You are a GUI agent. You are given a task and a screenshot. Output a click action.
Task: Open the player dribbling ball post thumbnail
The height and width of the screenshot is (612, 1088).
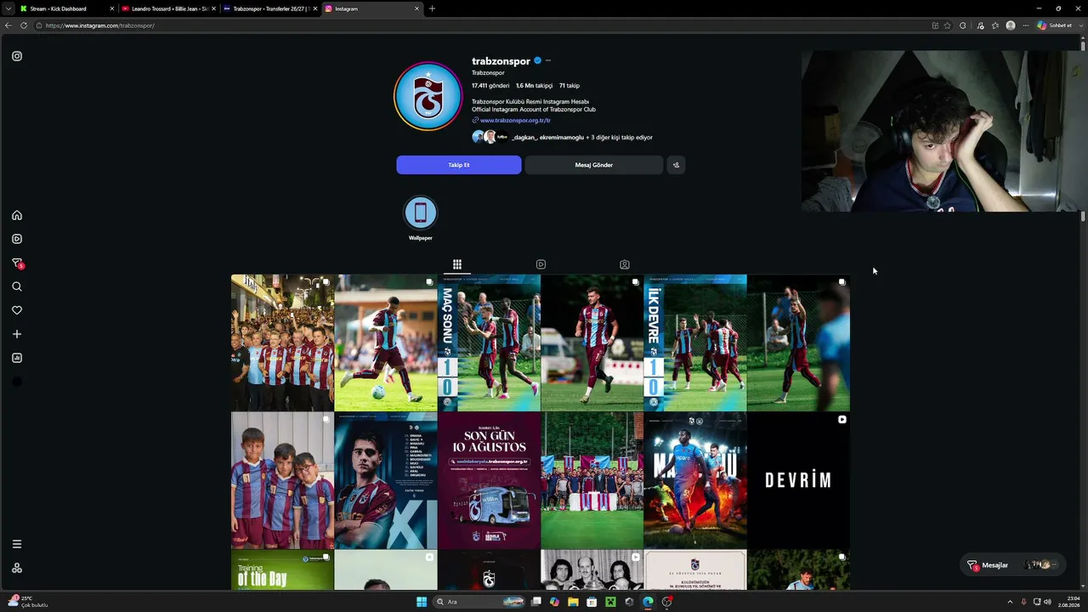point(386,343)
